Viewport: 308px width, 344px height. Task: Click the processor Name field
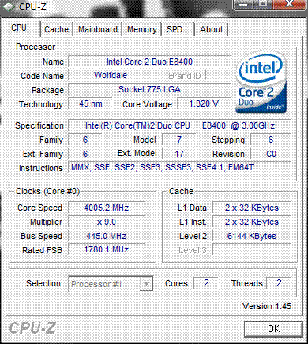(x=149, y=62)
